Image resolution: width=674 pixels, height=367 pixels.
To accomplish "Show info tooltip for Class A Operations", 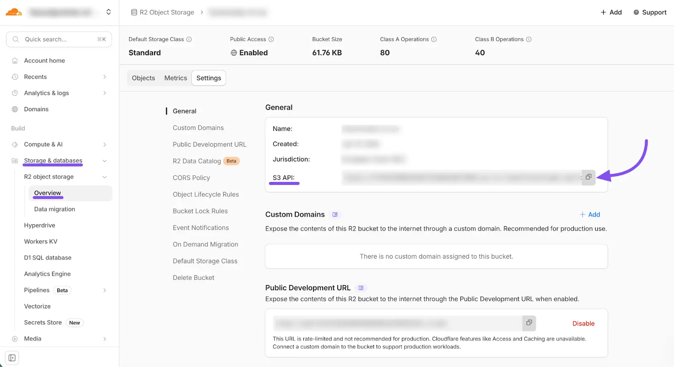I will pos(434,39).
